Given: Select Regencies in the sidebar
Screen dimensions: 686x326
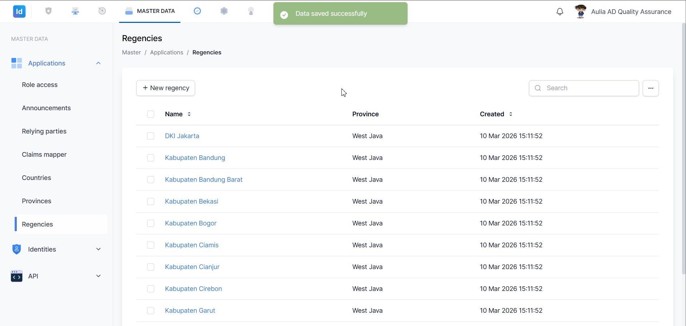Looking at the screenshot, I should point(61,224).
